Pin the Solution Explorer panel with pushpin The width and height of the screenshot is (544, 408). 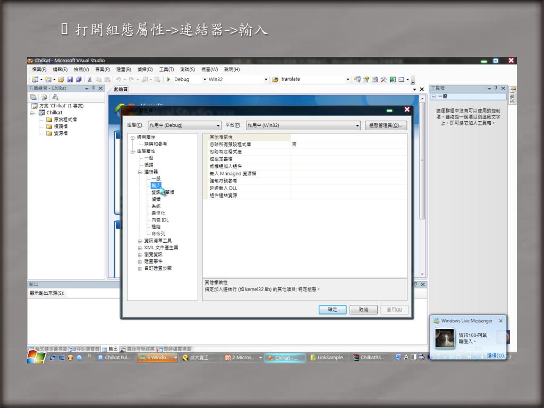pyautogui.click(x=93, y=88)
